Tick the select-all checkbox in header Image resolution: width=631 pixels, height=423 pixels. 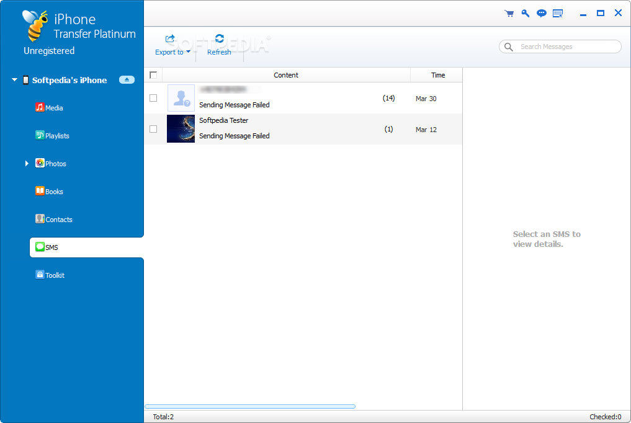coord(153,75)
